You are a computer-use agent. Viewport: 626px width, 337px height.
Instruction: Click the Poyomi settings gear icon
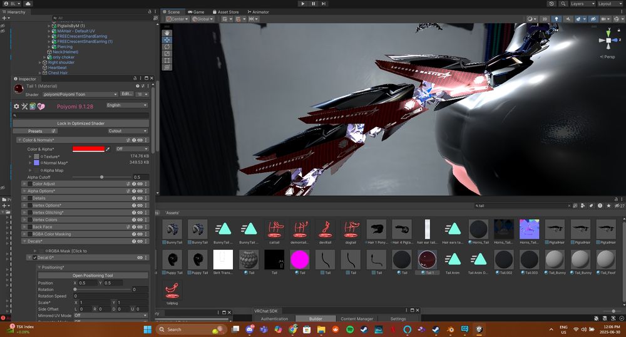[x=16, y=106]
